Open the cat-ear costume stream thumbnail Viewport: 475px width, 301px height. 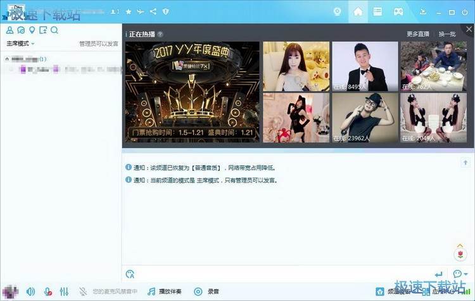tap(296, 118)
